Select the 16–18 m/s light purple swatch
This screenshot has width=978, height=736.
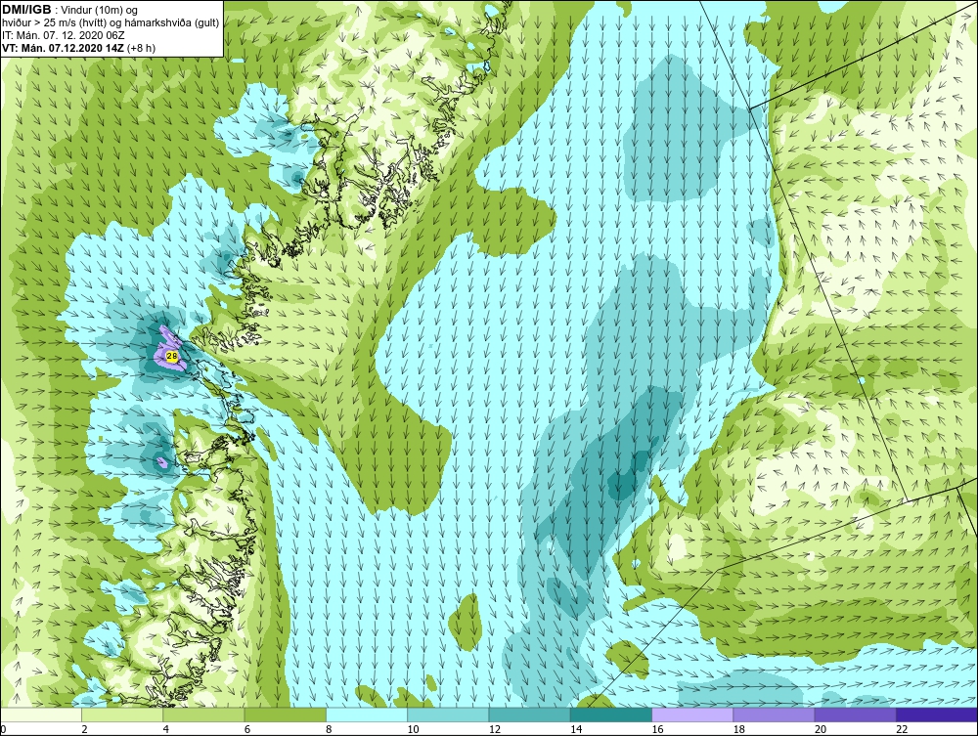tap(692, 714)
